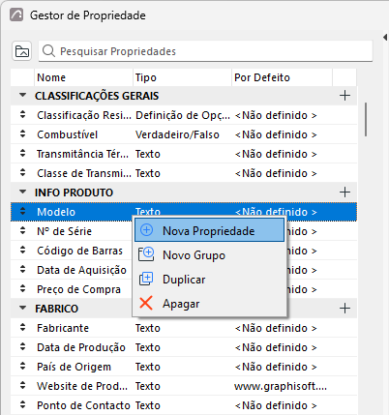Select the Preço de Compra property

coord(78,289)
